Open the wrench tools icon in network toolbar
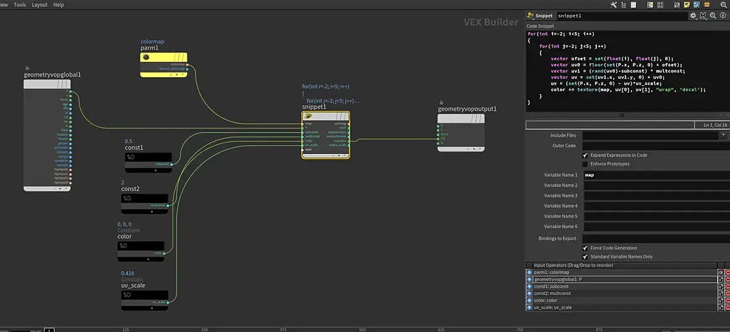 (614, 5)
